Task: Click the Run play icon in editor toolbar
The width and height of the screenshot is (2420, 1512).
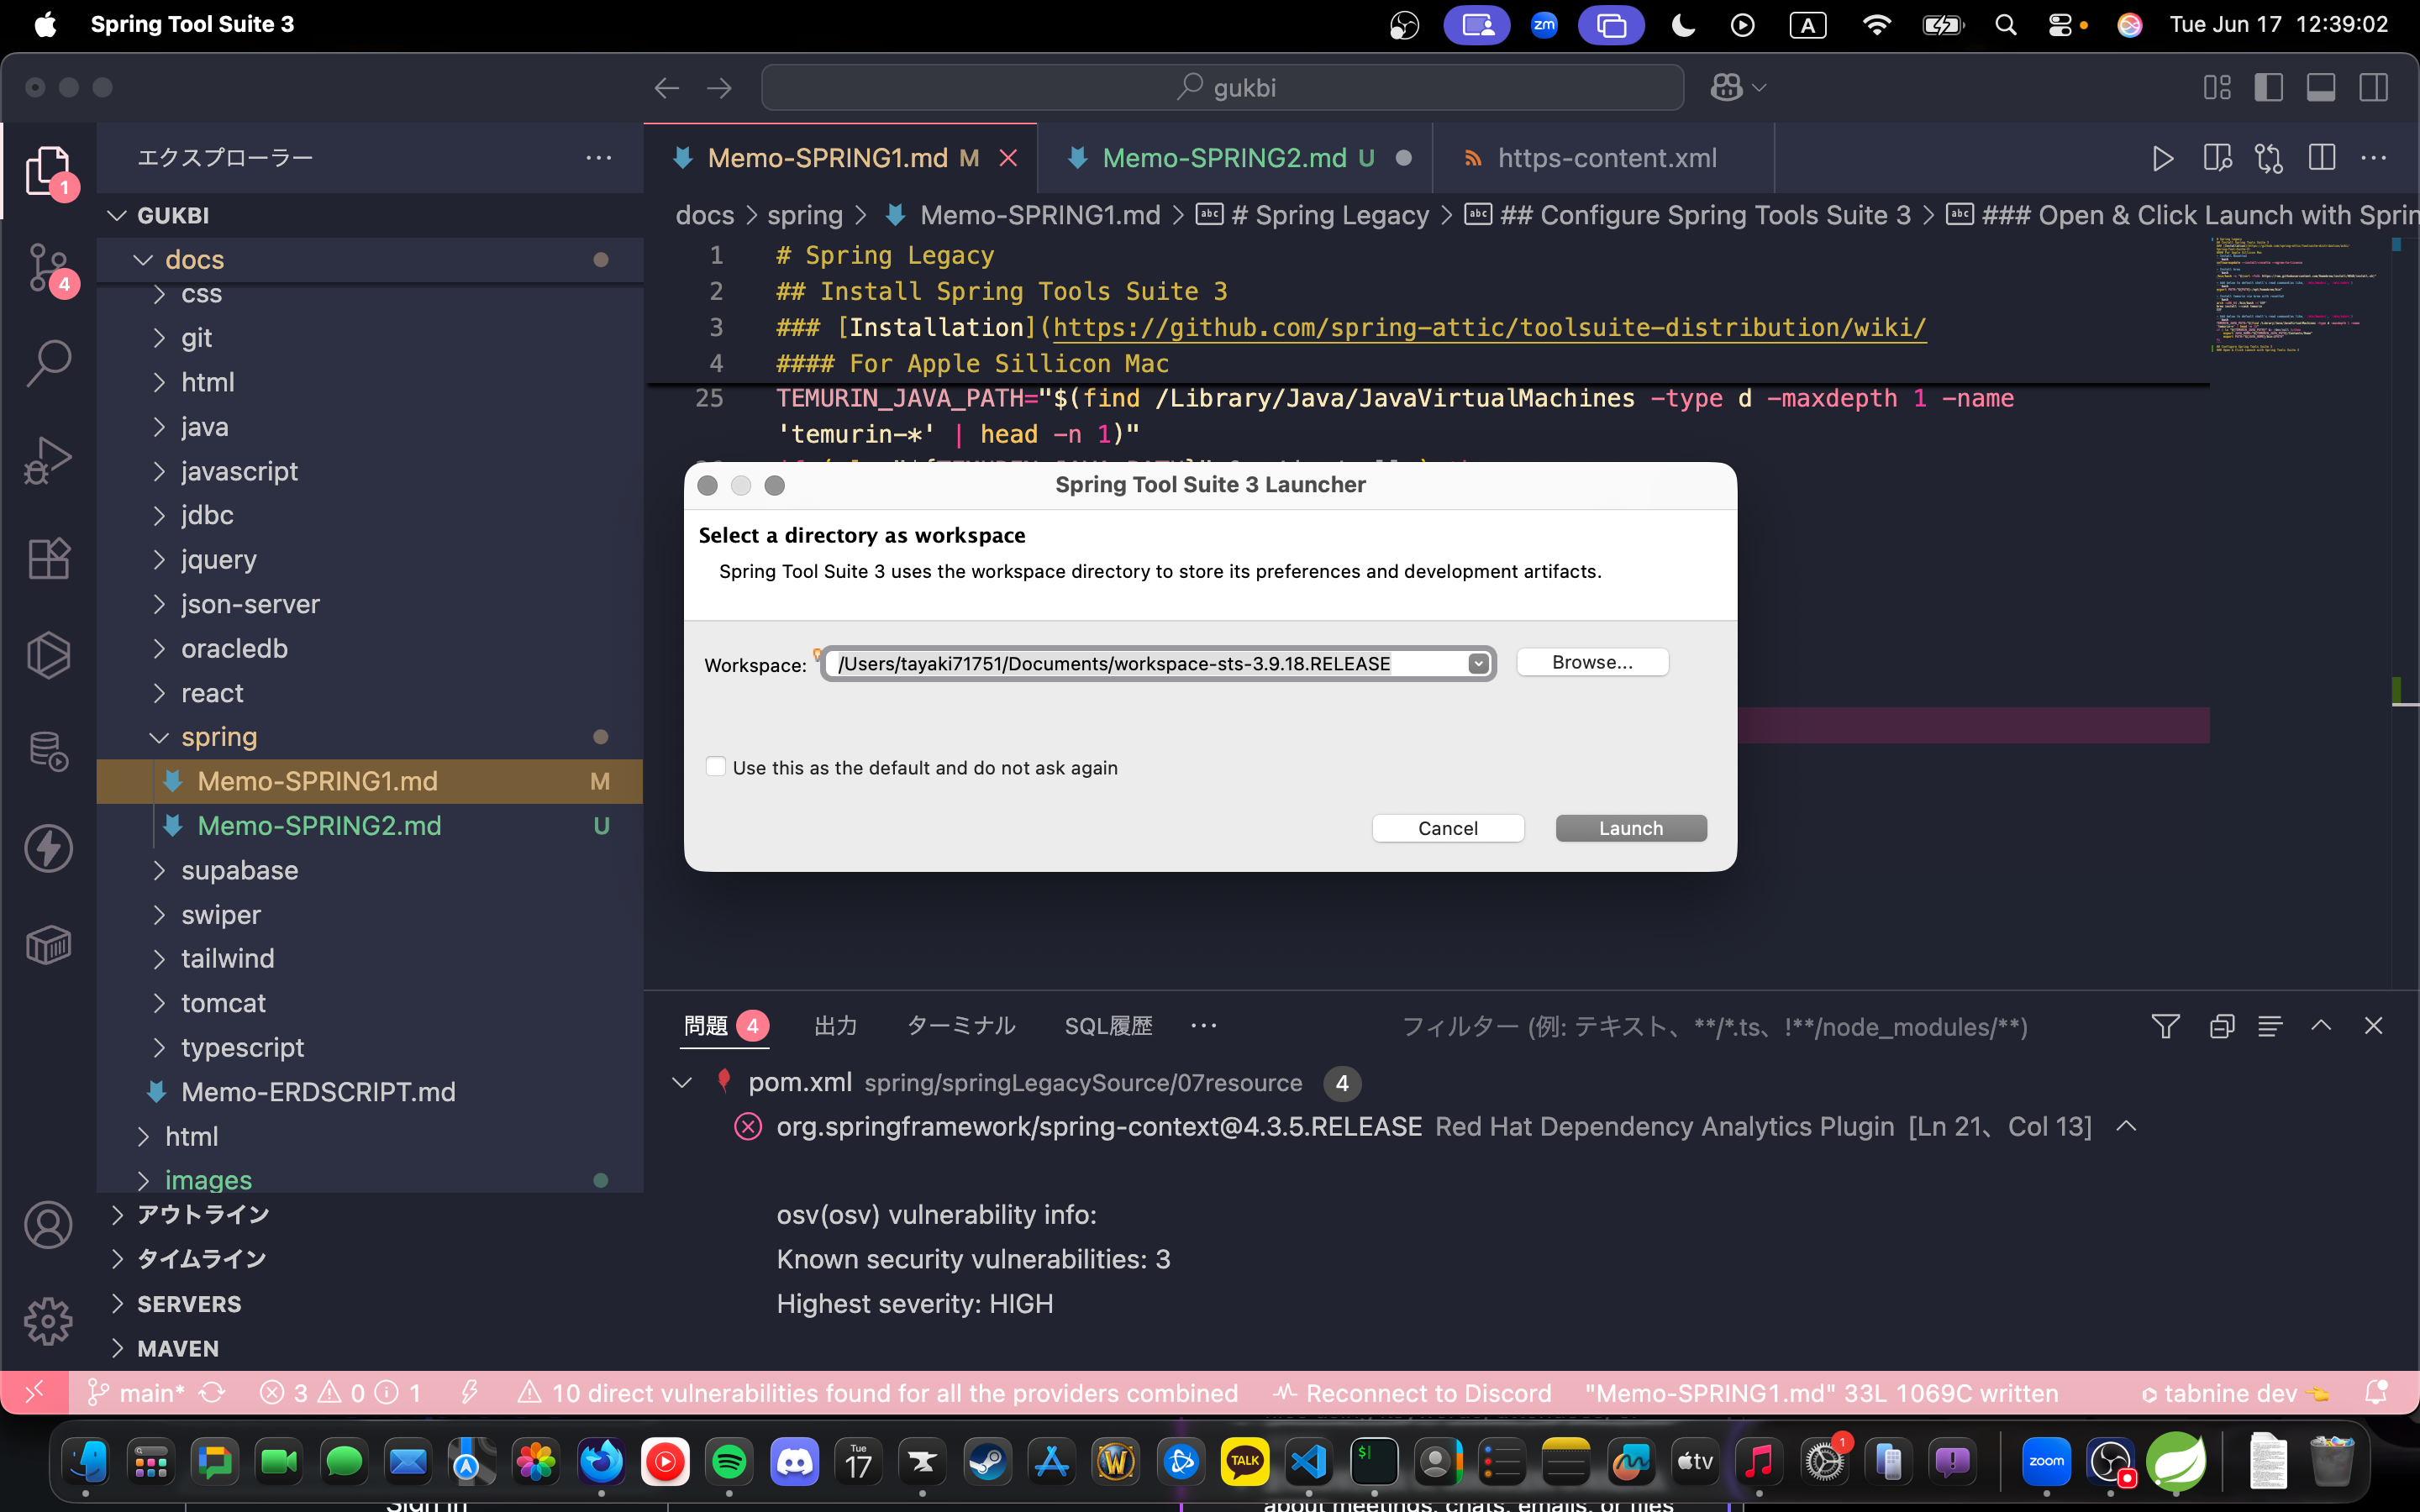Action: [2162, 158]
